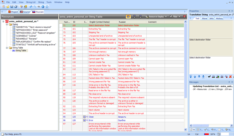Select the C... checkmark tab at Messages bottom
Image resolution: width=234 pixels, height=136 pixels.
click(x=207, y=130)
